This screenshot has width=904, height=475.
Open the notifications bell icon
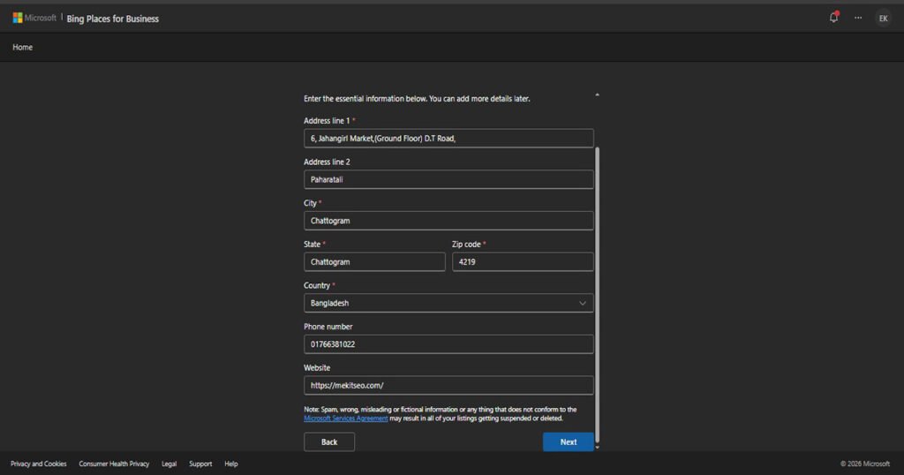tap(833, 18)
